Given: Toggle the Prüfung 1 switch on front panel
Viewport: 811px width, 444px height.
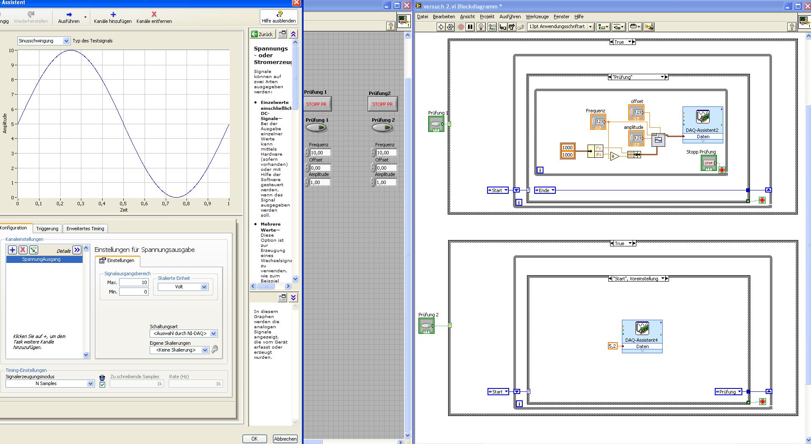Looking at the screenshot, I should pos(316,128).
